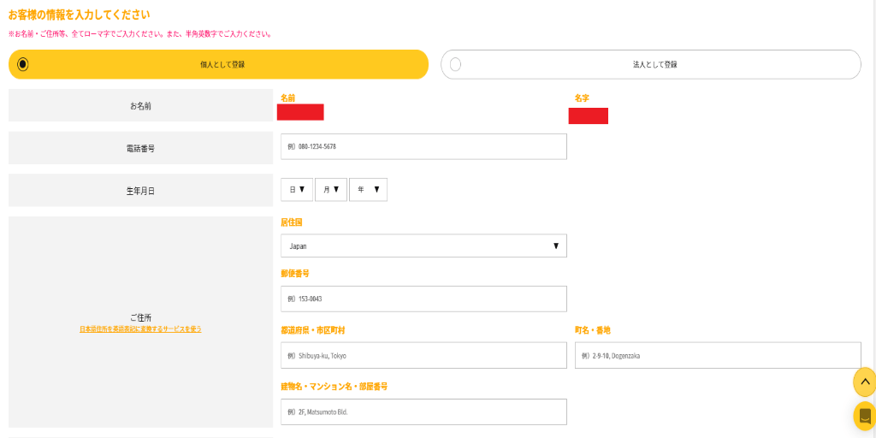Open the 日 day dropdown
The image size is (876, 438).
pyautogui.click(x=297, y=189)
